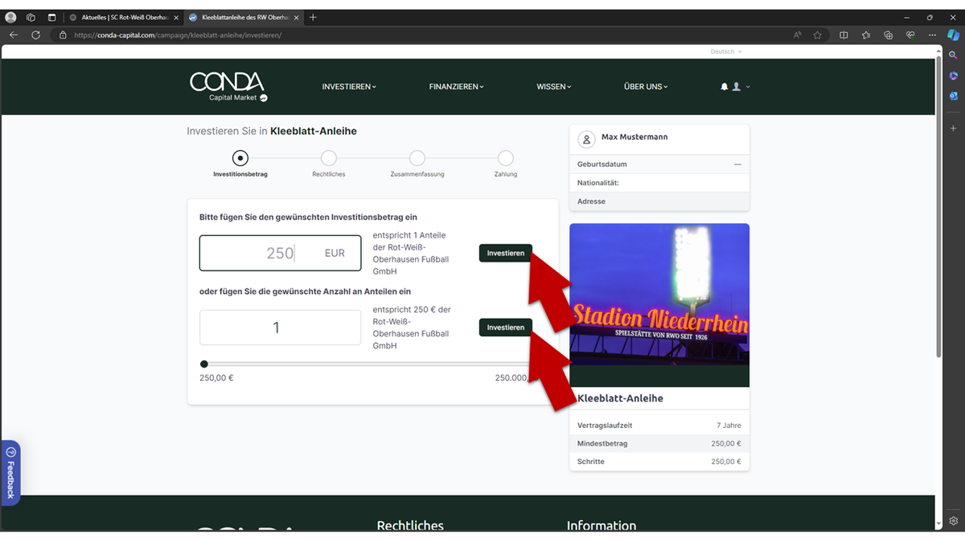Click the slider minimum label 250,00 €
This screenshot has height=542, width=965.
click(x=216, y=377)
